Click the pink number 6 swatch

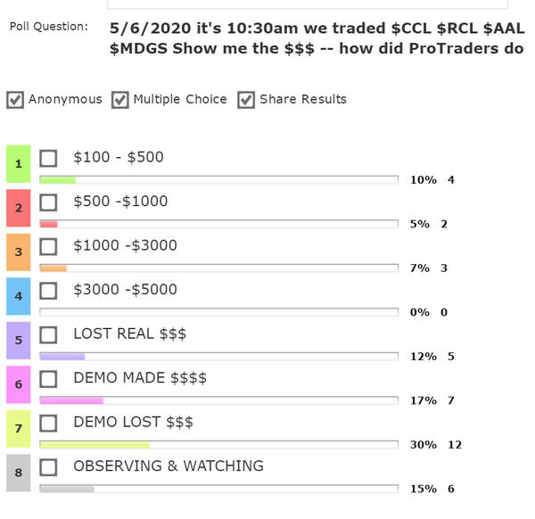tap(19, 384)
